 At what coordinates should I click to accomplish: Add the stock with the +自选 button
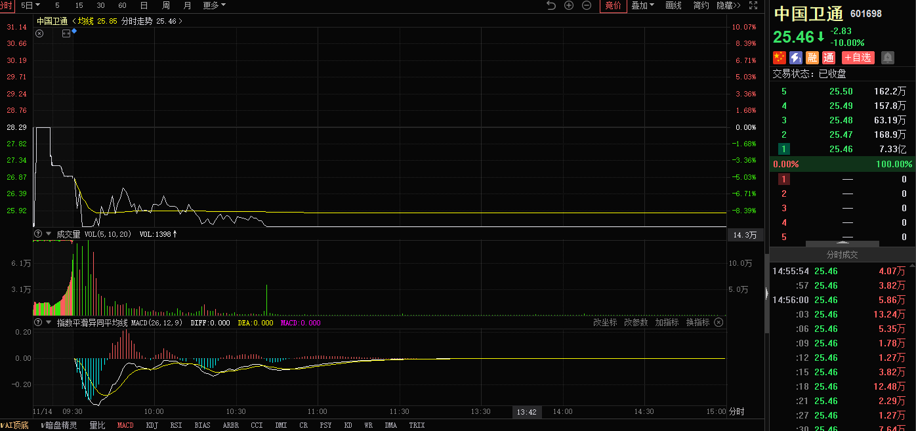(858, 57)
